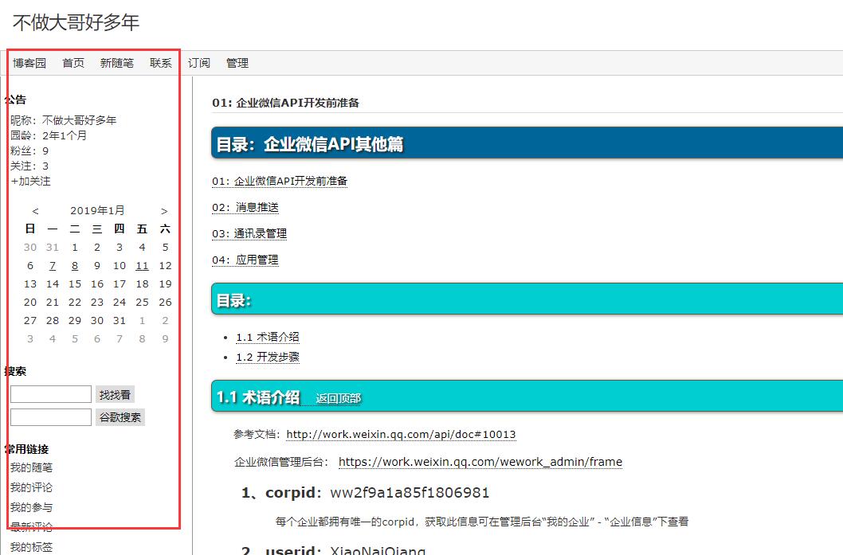
Task: Open the fans count 9
Action: click(x=45, y=151)
